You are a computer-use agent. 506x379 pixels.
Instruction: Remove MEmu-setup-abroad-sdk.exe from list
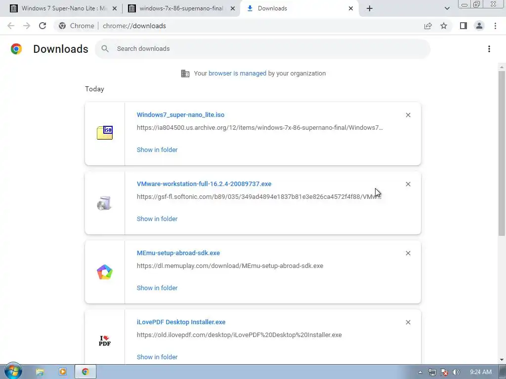tap(408, 253)
